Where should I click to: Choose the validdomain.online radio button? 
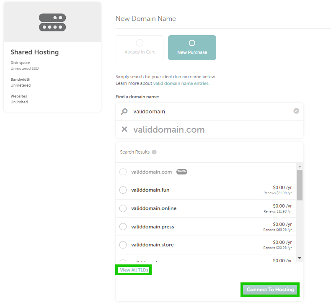[x=123, y=208]
